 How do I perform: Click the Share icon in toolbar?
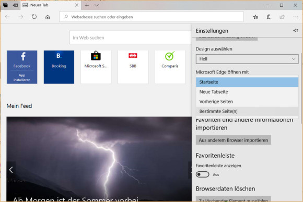[282, 17]
